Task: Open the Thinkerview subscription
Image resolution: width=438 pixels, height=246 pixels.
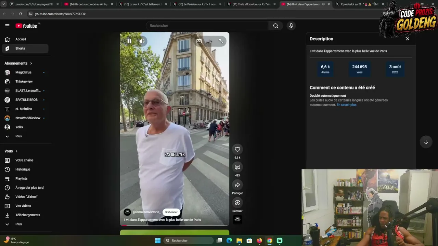Action: click(x=25, y=81)
